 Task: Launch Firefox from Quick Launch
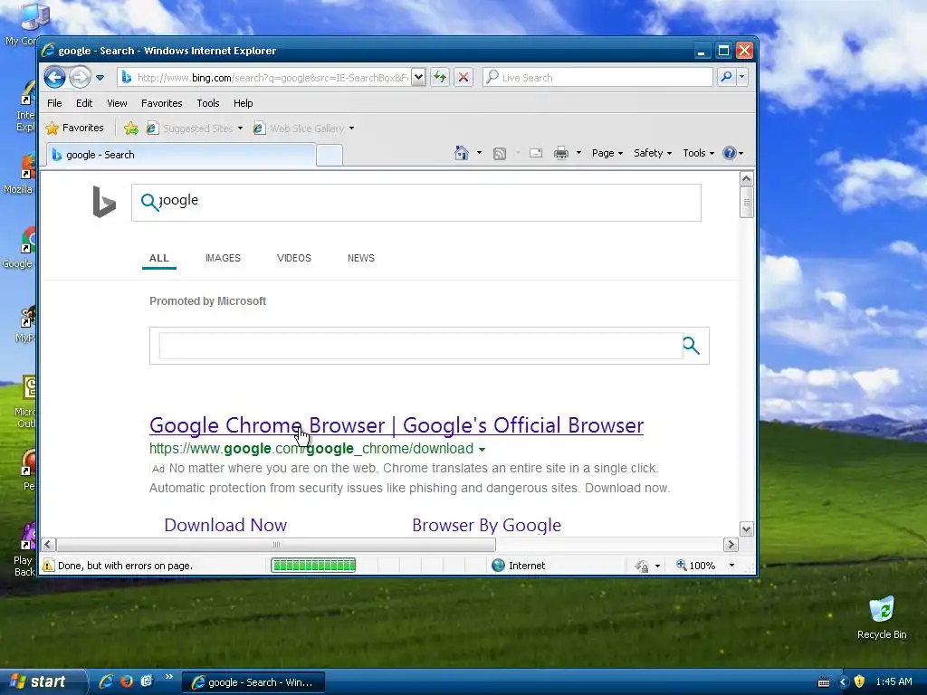tap(127, 681)
